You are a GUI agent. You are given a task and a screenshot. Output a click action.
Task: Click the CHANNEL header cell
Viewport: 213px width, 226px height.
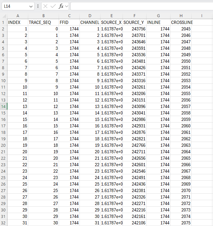[90, 23]
